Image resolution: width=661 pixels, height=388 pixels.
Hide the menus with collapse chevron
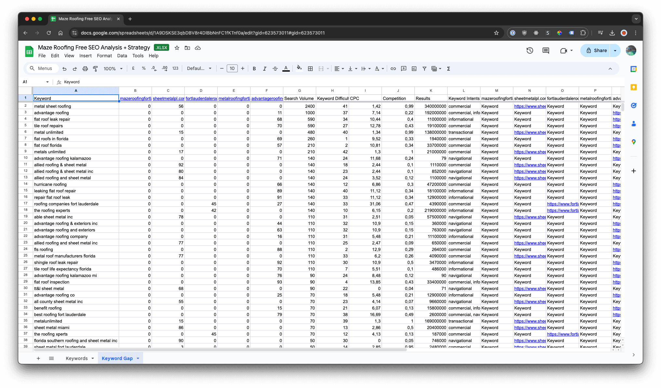click(x=610, y=69)
